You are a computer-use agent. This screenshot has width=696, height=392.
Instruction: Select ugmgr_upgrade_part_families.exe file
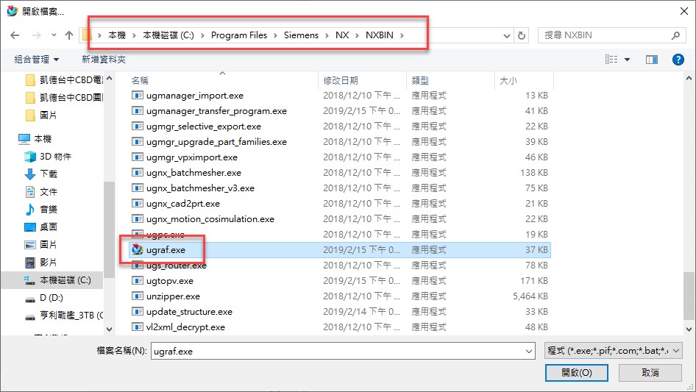(216, 142)
